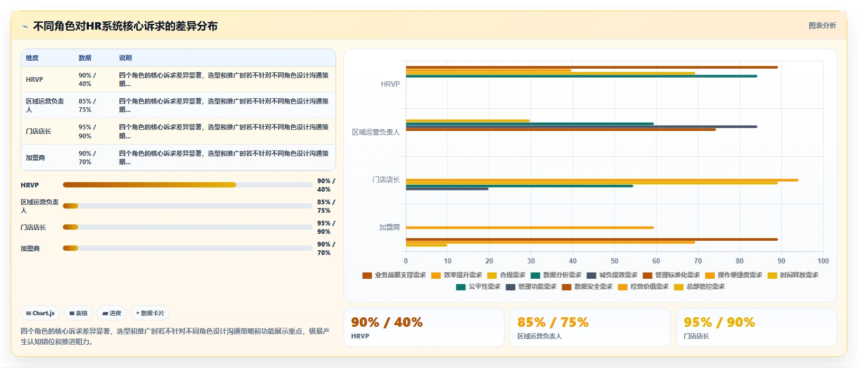
Task: Click the header icon beside the title
Action: tap(25, 26)
